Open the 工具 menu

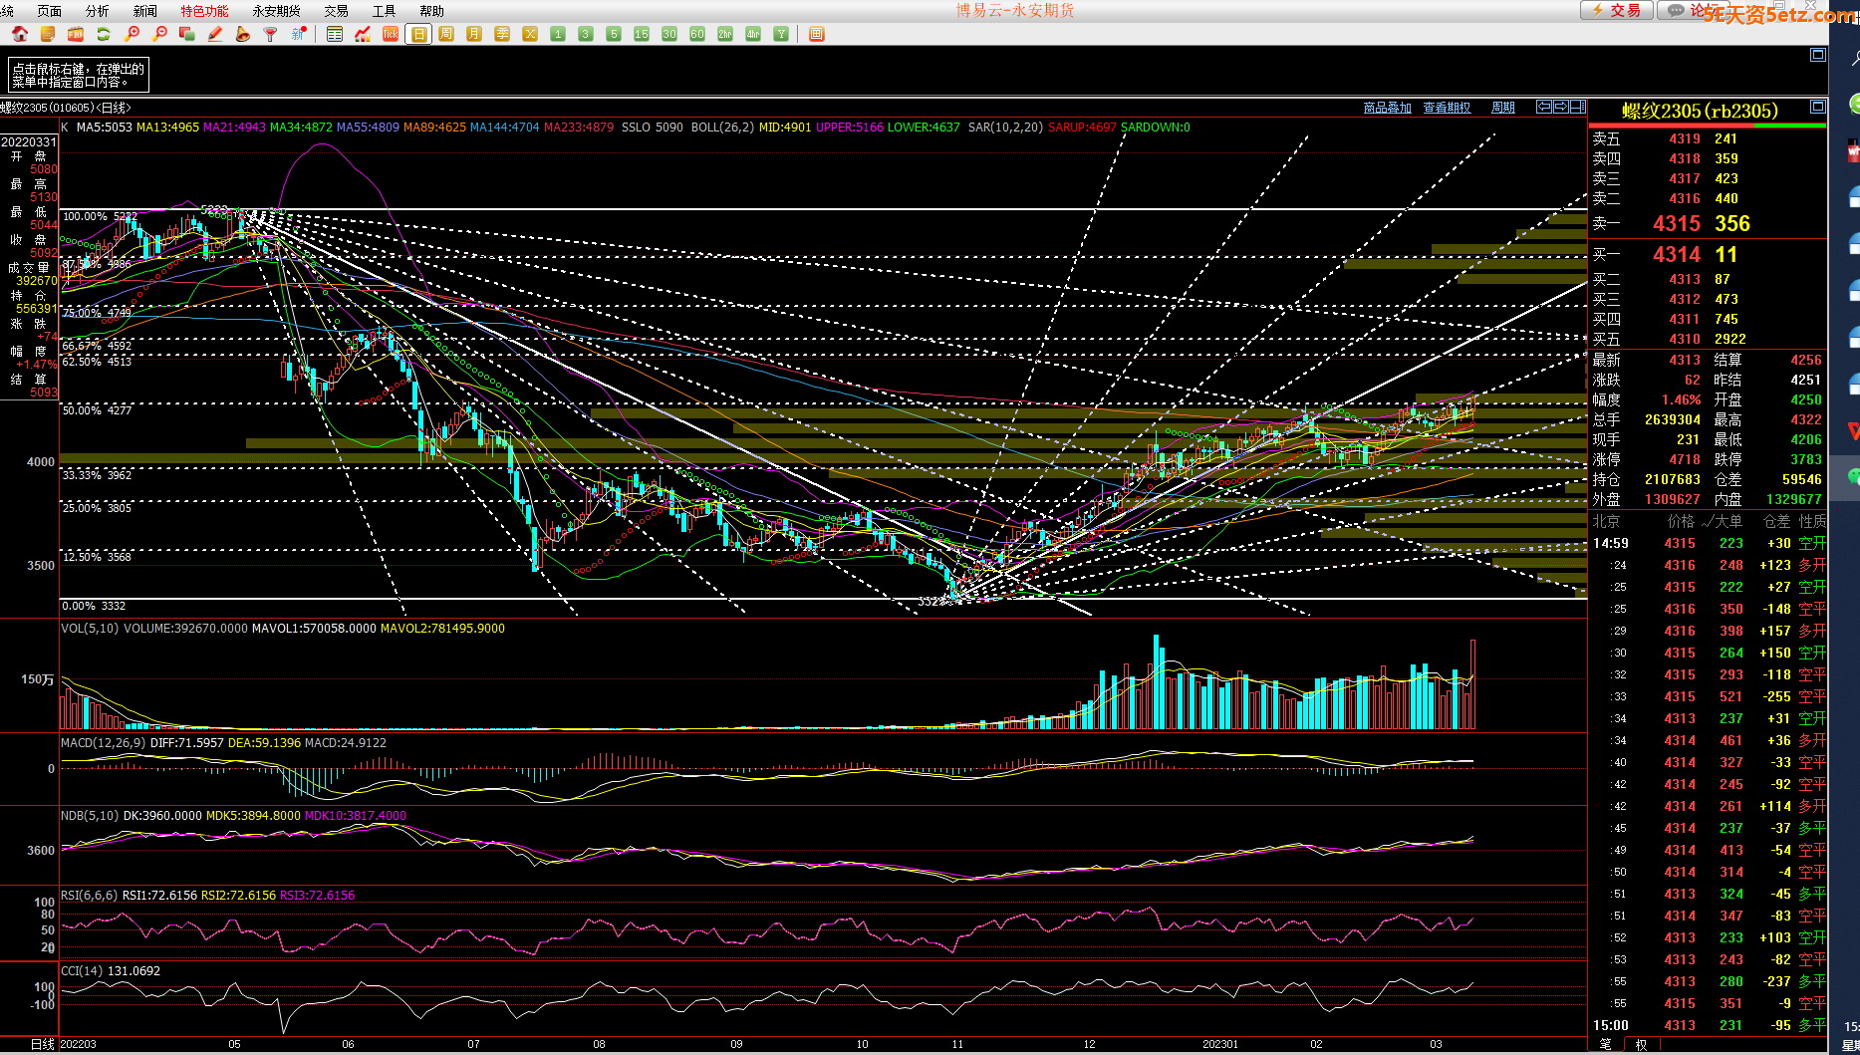click(384, 11)
